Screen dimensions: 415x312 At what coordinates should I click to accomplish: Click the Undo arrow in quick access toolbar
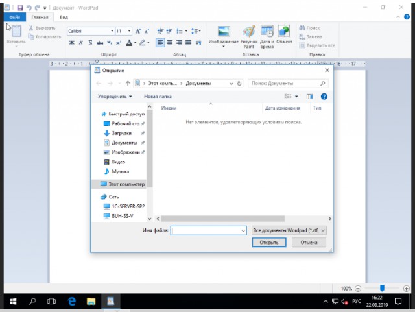(29, 8)
